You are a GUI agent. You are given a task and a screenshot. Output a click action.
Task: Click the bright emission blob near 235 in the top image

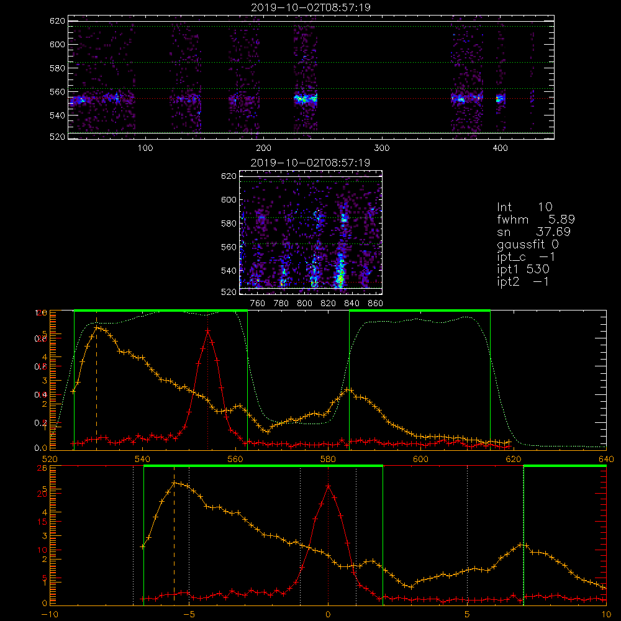click(x=306, y=99)
